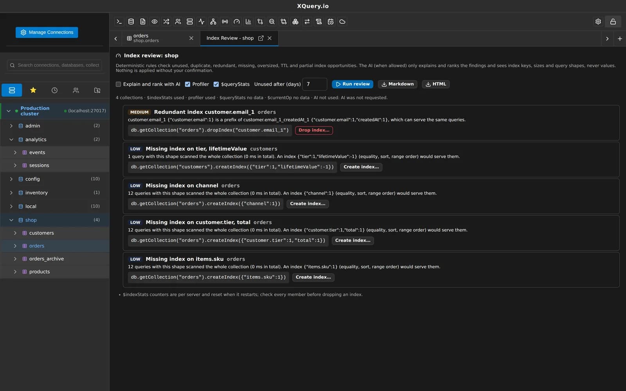Click the activity pulse toolbar icon

click(201, 22)
